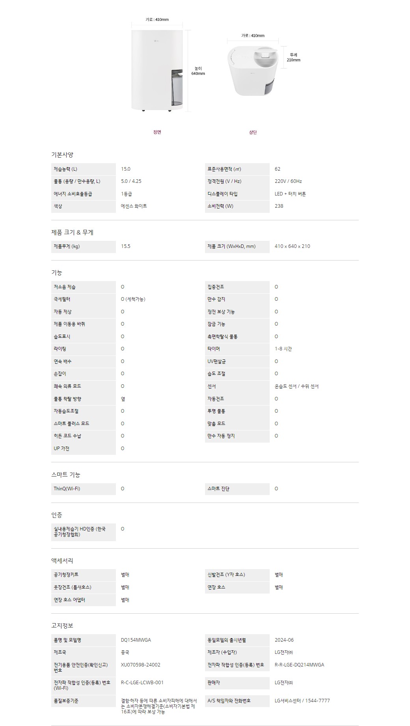Click the 타이머 value 1-8 시간
Viewport: 410px width, 726px height.
[x=283, y=349]
